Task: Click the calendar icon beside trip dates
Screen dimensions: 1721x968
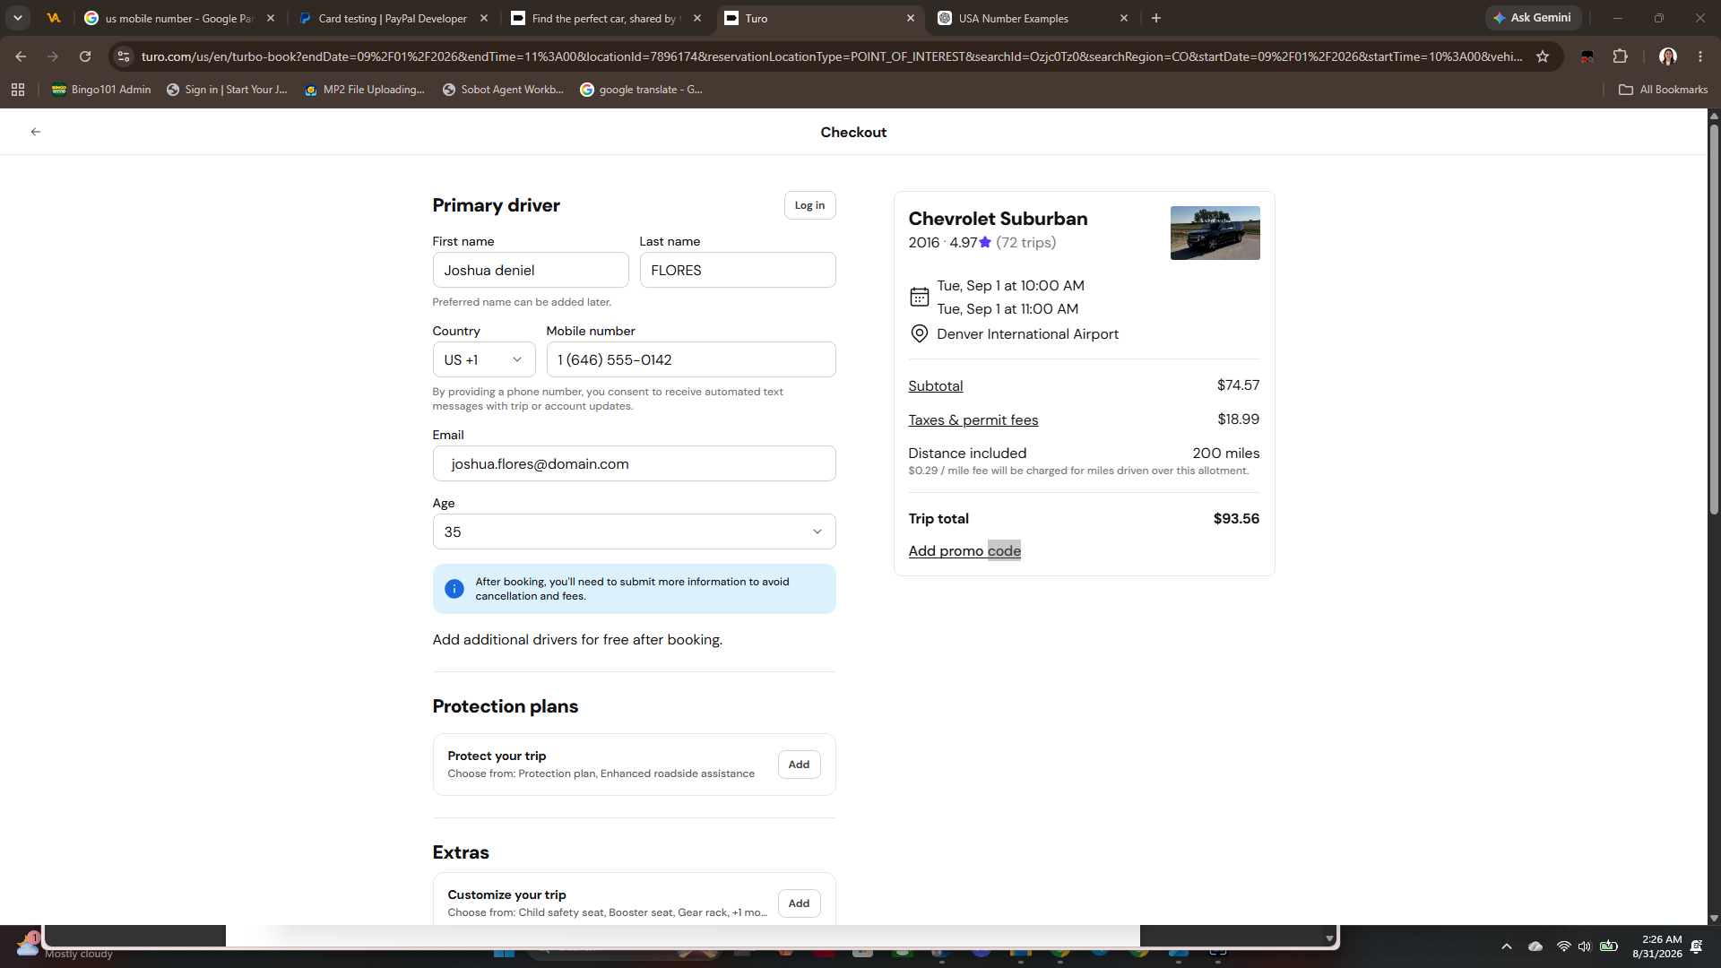Action: click(919, 297)
